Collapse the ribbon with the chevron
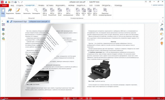 (163, 18)
